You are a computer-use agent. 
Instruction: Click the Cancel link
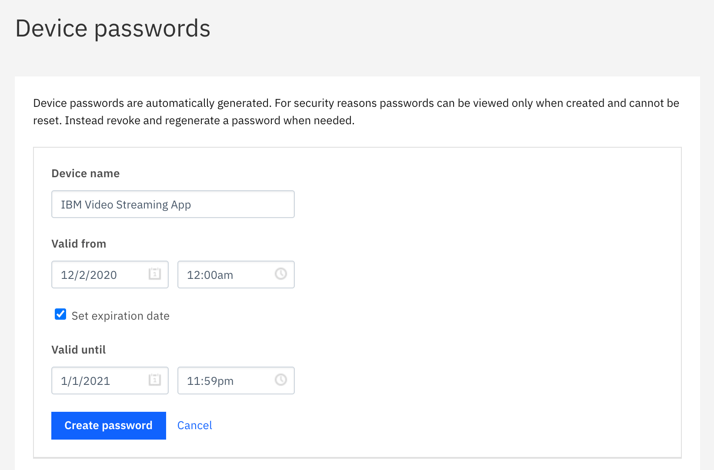pyautogui.click(x=194, y=425)
